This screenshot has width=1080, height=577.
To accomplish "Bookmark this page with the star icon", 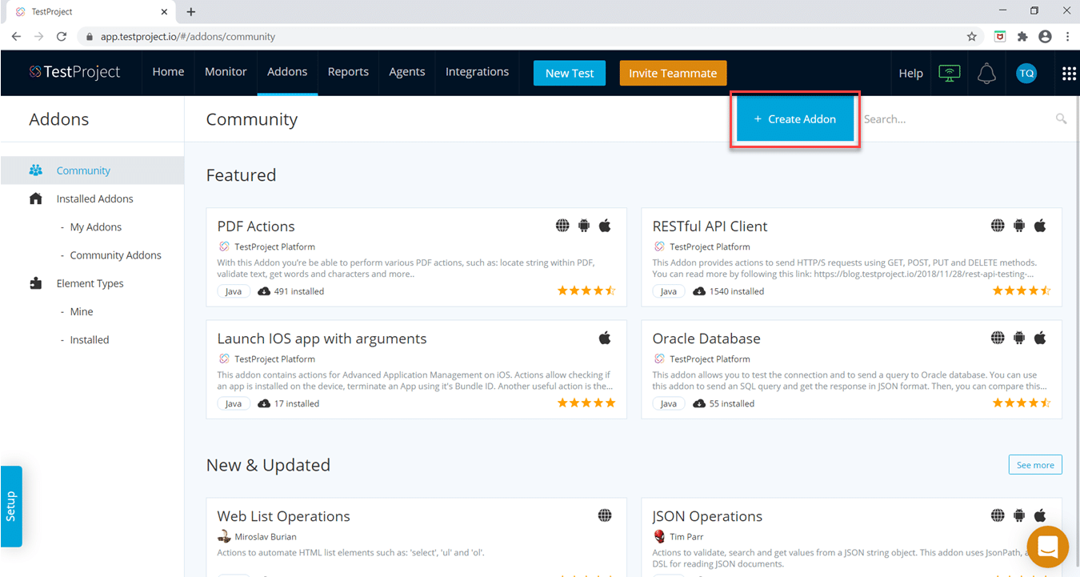I will point(972,36).
